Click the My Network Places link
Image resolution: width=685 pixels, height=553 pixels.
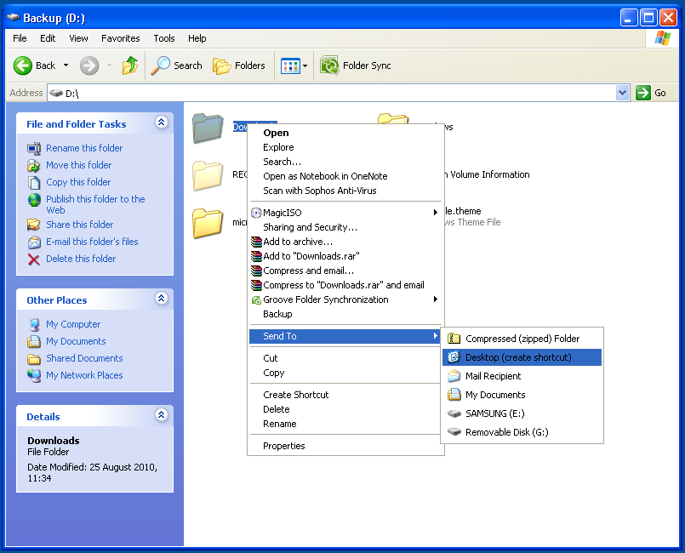[84, 375]
